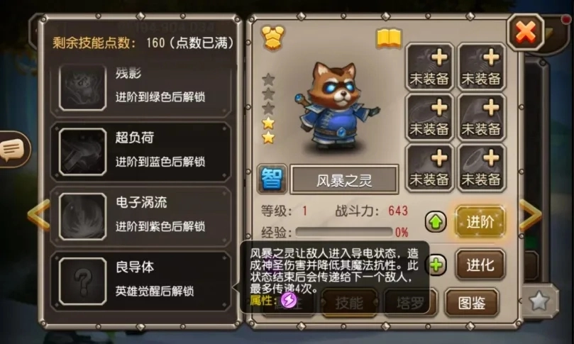Toggle the grey star favorite icon
This screenshot has height=344, width=574.
[x=540, y=301]
